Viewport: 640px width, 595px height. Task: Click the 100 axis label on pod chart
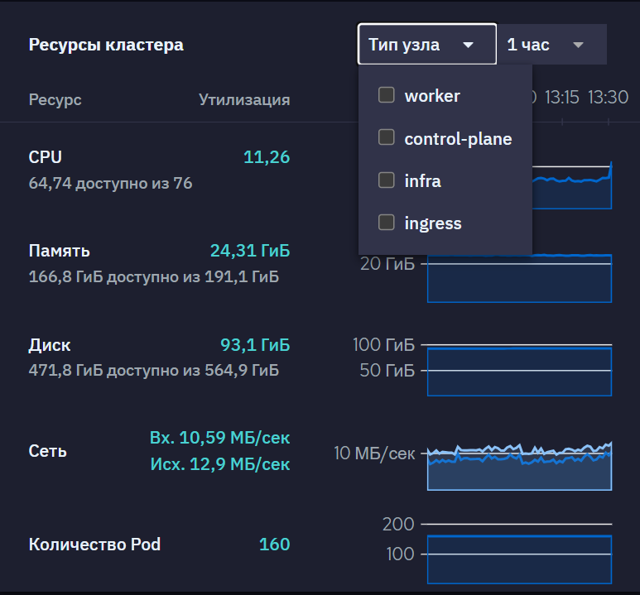tap(400, 554)
